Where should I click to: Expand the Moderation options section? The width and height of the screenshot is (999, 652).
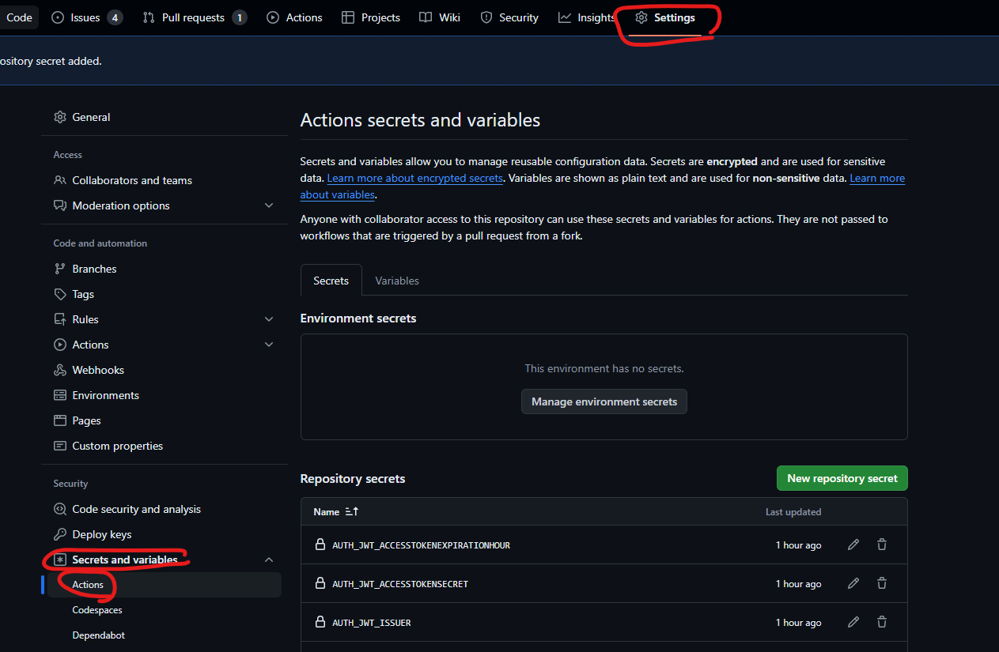pos(269,205)
